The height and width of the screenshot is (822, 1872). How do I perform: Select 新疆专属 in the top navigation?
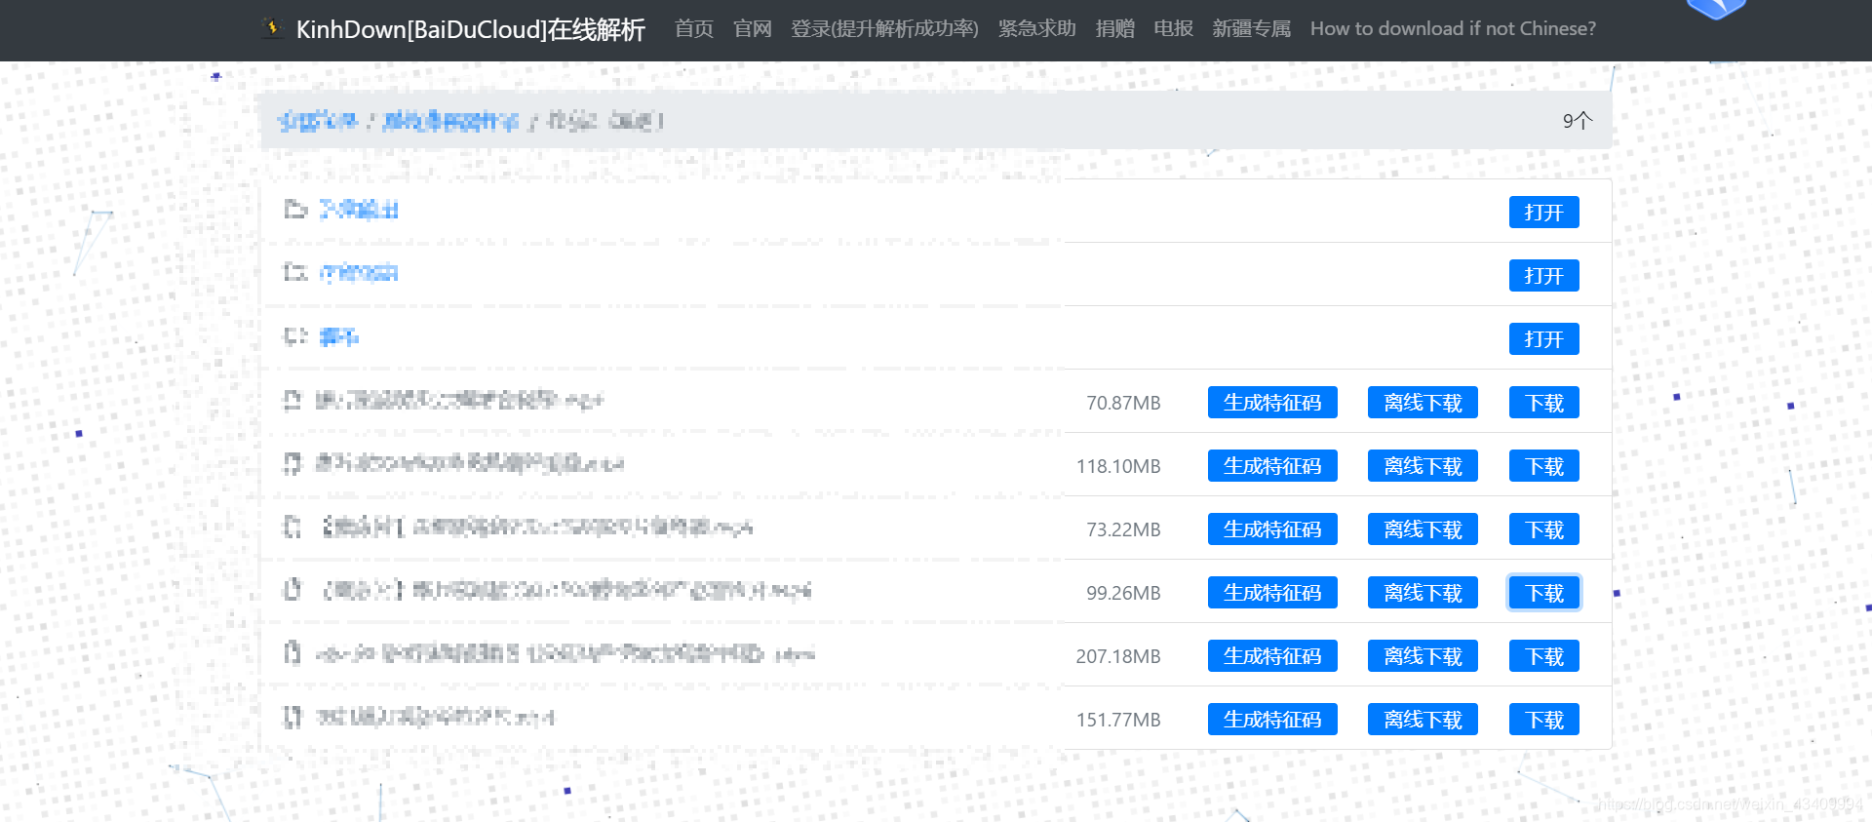coord(1251,28)
